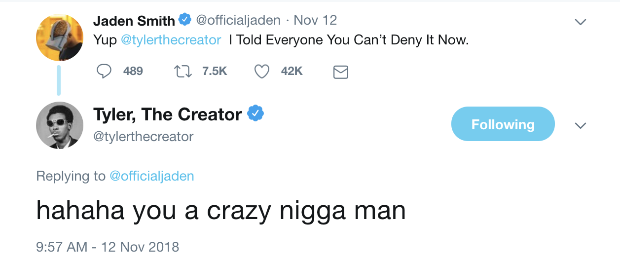Click @officialjaden in the Replying to line
Screen dimensions: 620x260
coord(151,176)
